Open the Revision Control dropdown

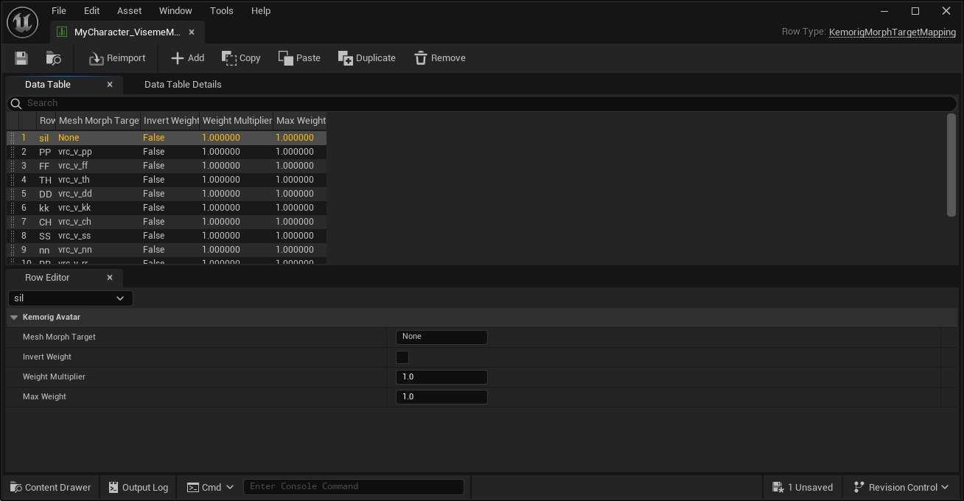(x=901, y=487)
